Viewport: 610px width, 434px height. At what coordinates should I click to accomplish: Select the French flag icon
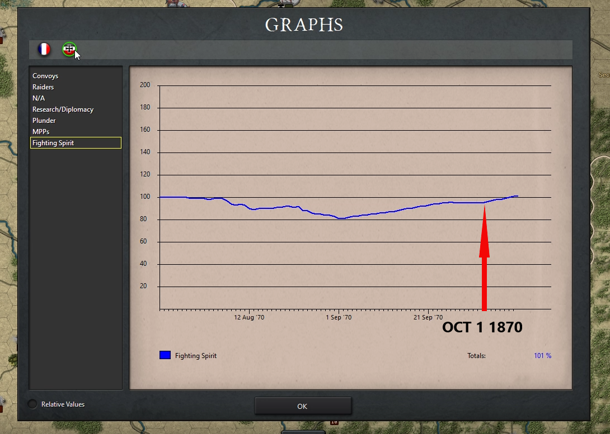point(44,49)
